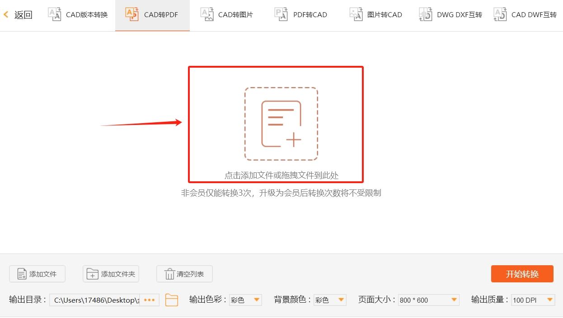Open the 输出色彩 color mode dropdown

coord(245,300)
